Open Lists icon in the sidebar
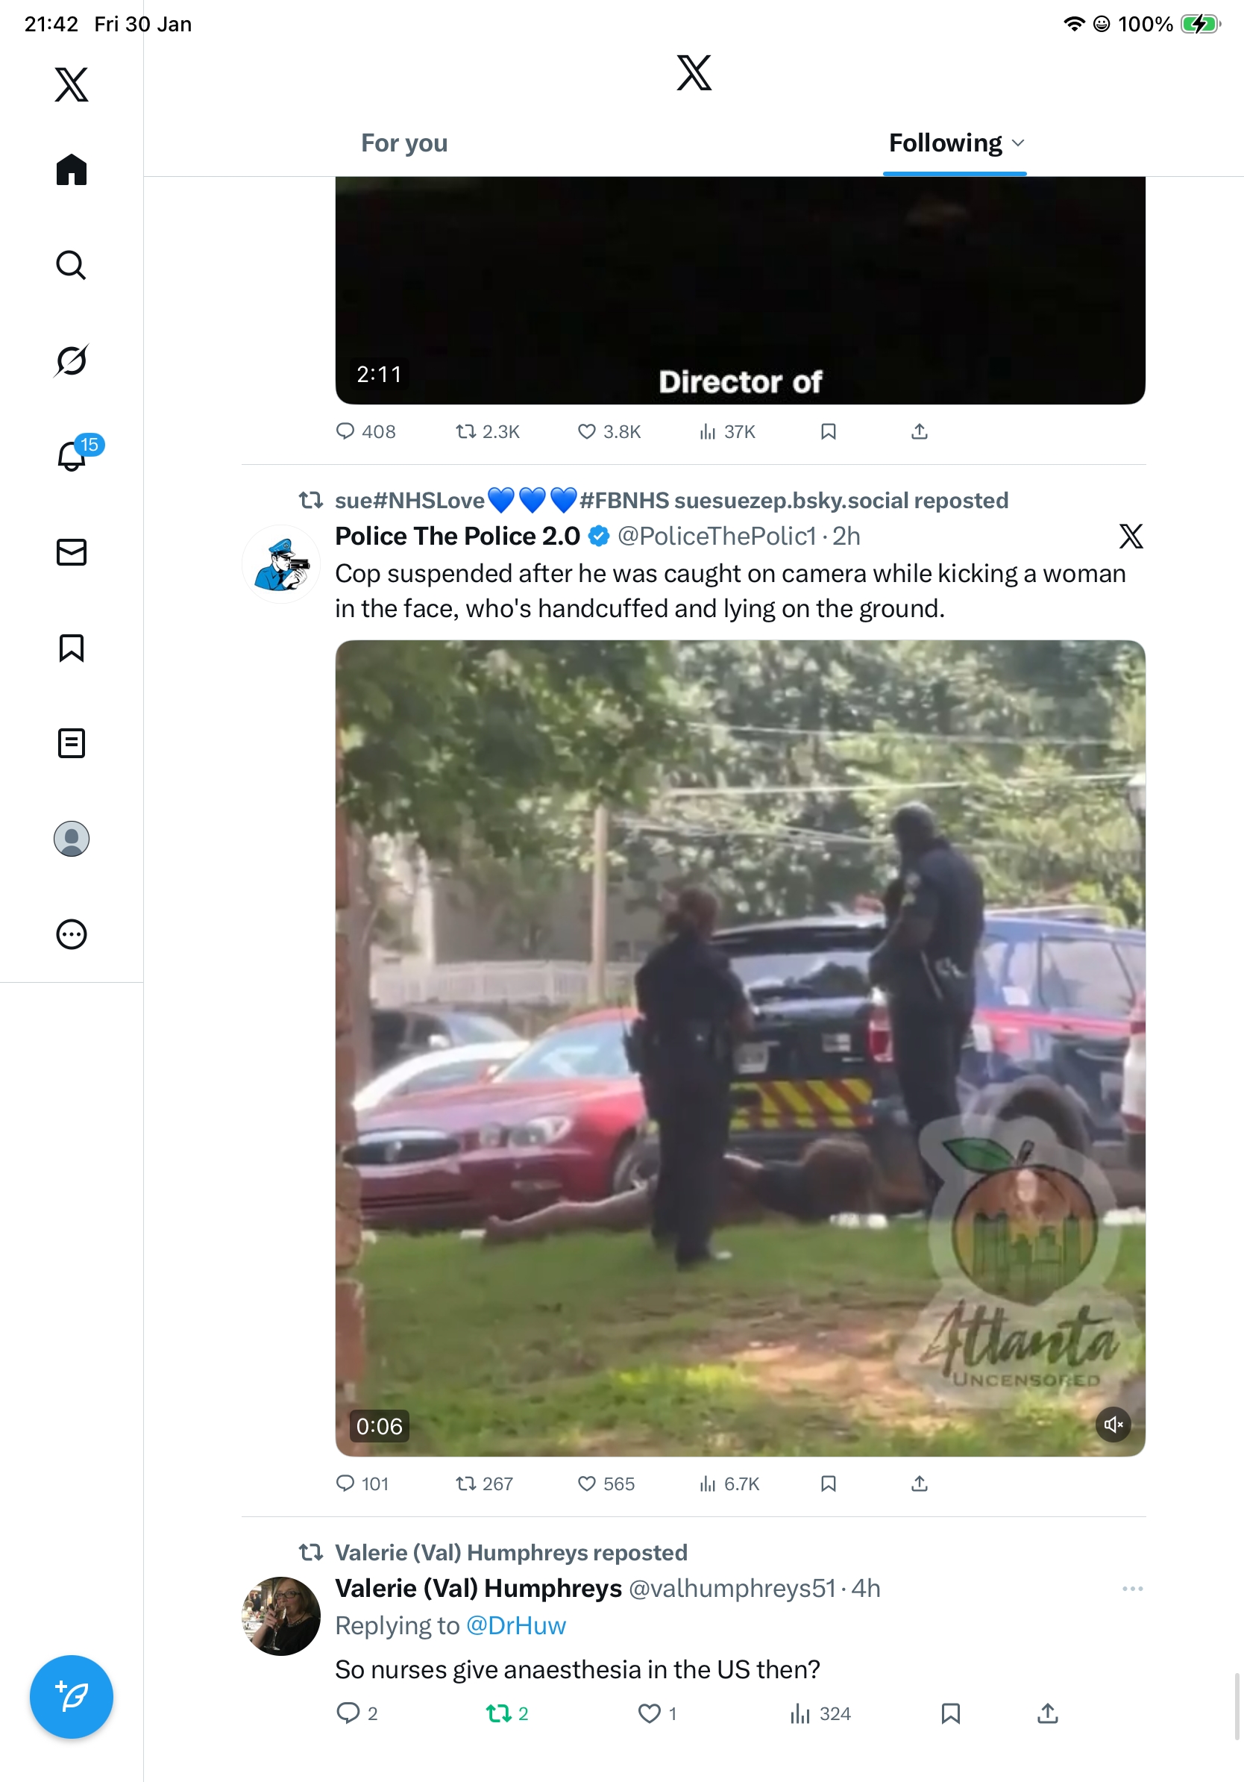This screenshot has height=1782, width=1244. click(72, 742)
